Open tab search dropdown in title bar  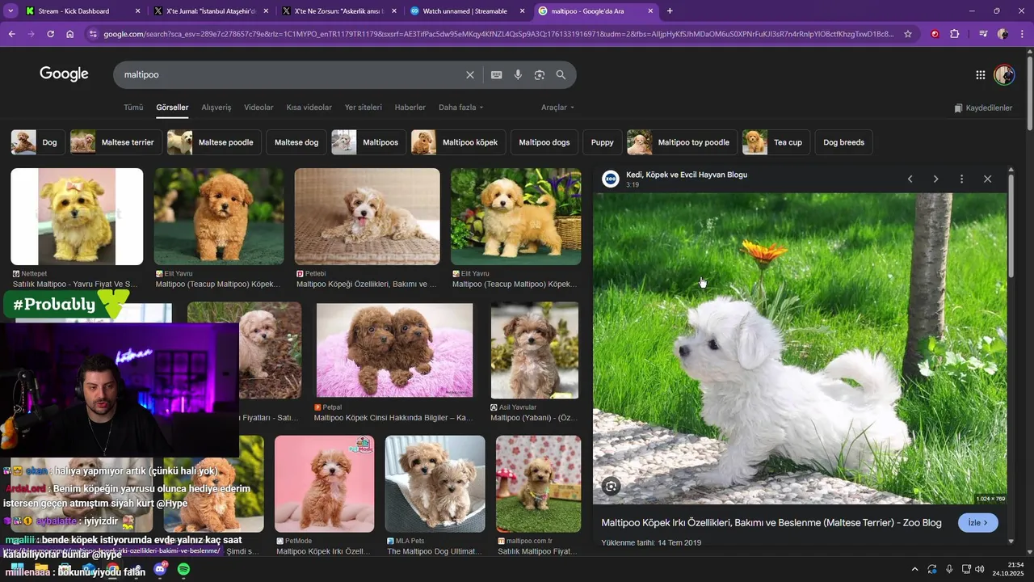tap(11, 11)
